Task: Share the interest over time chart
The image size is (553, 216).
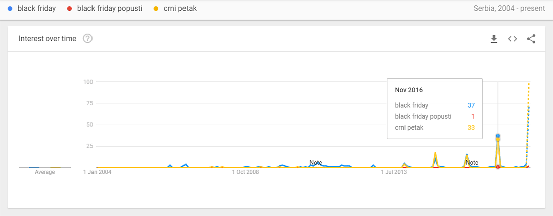Action: [531, 39]
